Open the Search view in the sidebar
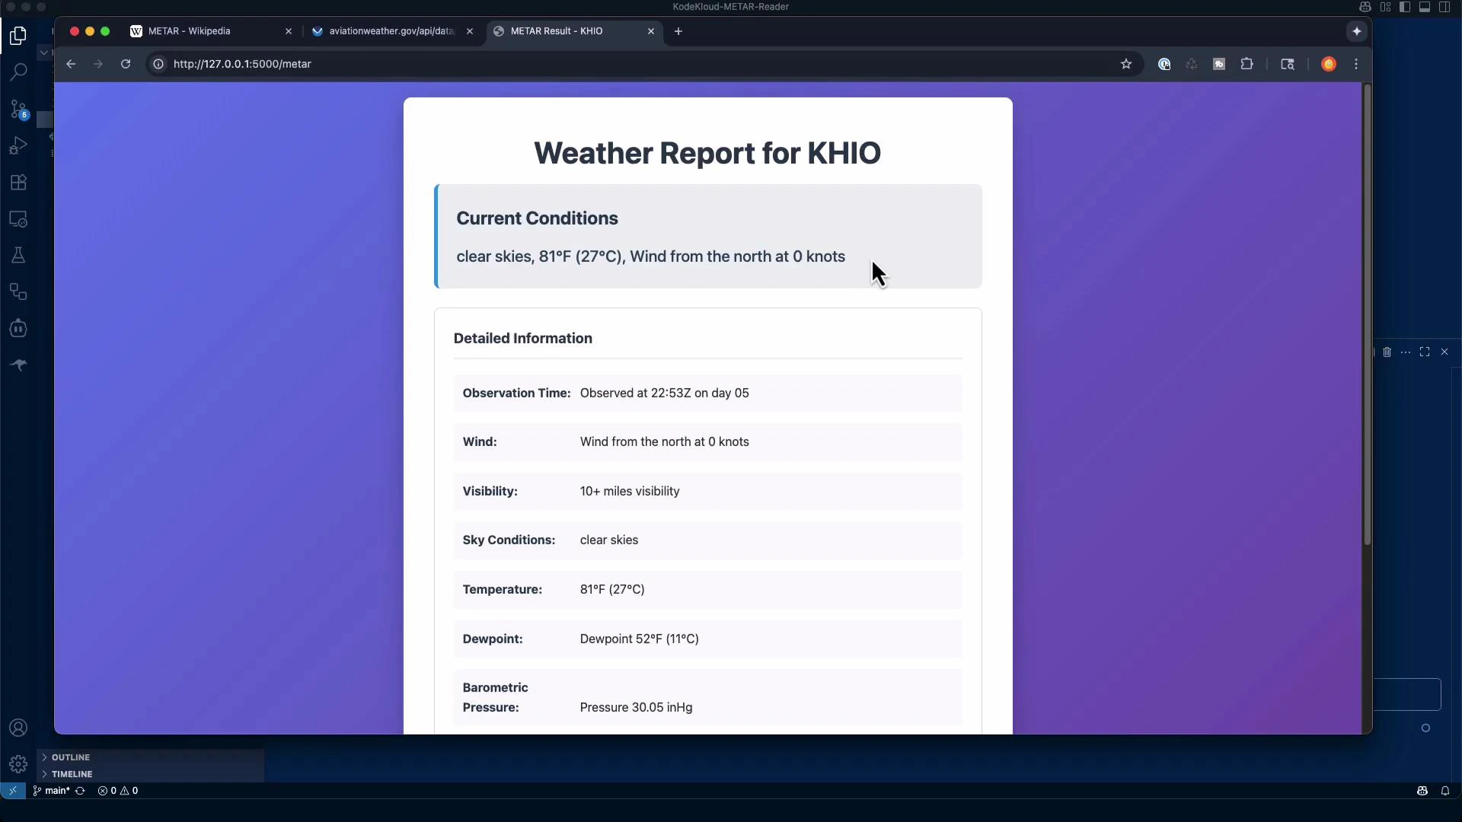The height and width of the screenshot is (822, 1462). (17, 72)
